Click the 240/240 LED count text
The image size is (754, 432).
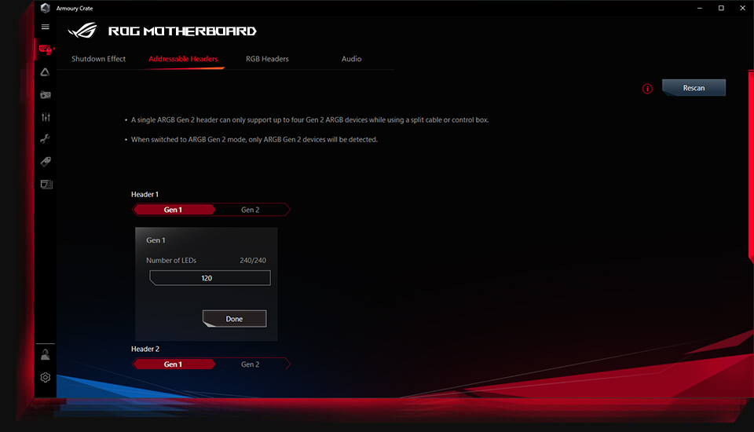point(253,260)
